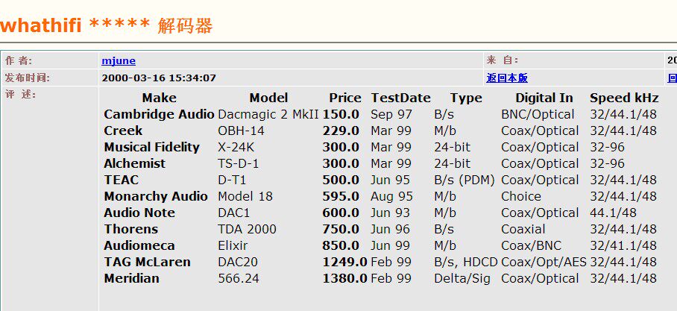677x311 pixels.
Task: Select the OBH-14 model cell
Action: click(x=241, y=131)
